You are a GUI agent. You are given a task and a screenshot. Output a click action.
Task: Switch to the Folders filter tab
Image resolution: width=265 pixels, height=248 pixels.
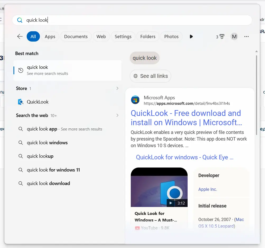pos(148,37)
